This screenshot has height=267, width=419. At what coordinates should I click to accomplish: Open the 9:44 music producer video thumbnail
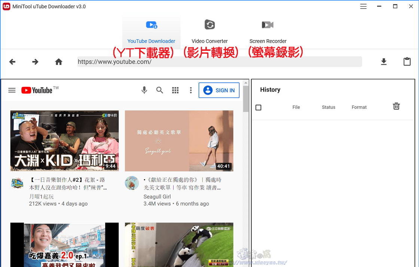pyautogui.click(x=64, y=141)
